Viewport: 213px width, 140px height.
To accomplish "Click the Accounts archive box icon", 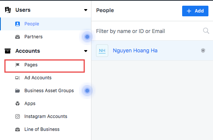I will tap(8, 51).
